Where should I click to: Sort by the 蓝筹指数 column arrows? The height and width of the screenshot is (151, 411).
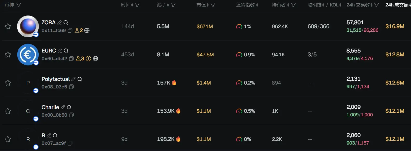pos(257,5)
